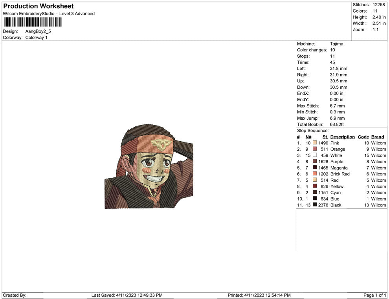Click the Code column header

pos(363,137)
